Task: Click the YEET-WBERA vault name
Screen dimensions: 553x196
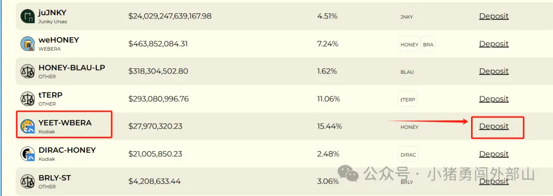Action: pyautogui.click(x=65, y=122)
